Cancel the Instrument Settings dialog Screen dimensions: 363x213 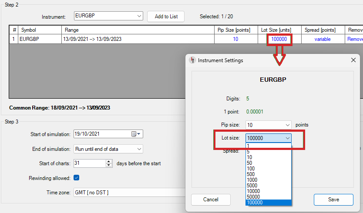[211, 200]
